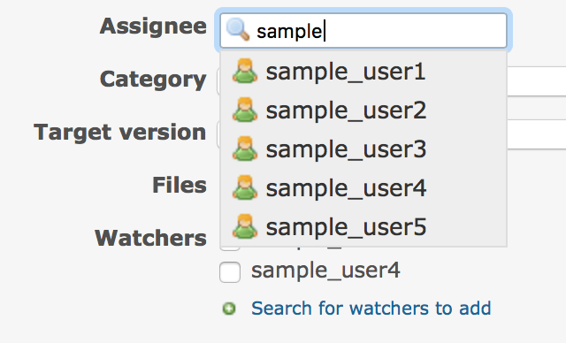Open Search for watchers to add link
The width and height of the screenshot is (566, 343).
[x=371, y=309]
